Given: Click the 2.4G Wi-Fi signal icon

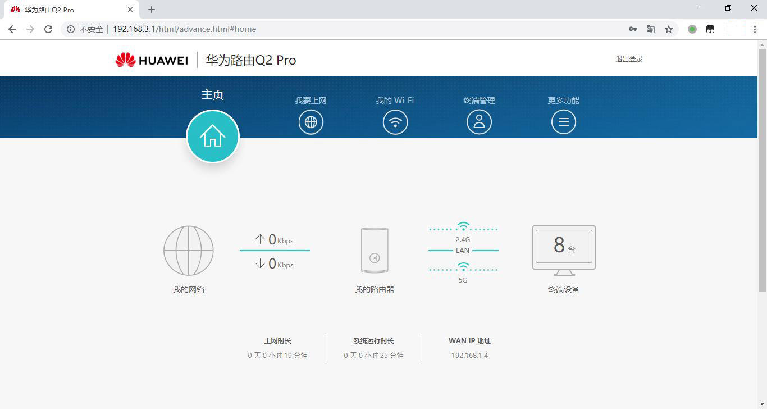Looking at the screenshot, I should click(463, 227).
